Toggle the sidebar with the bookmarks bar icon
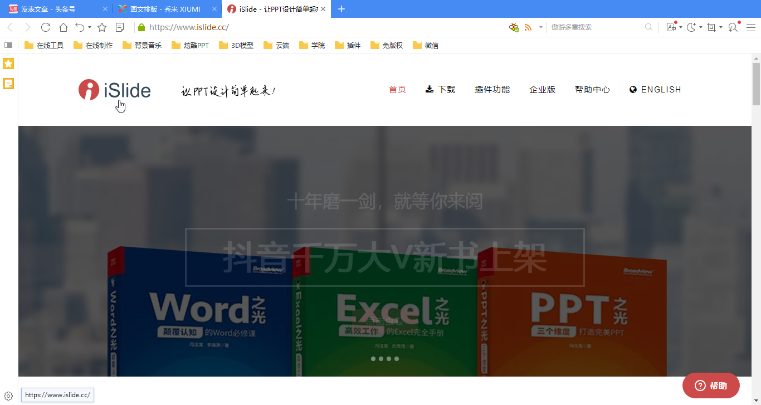 pos(8,45)
